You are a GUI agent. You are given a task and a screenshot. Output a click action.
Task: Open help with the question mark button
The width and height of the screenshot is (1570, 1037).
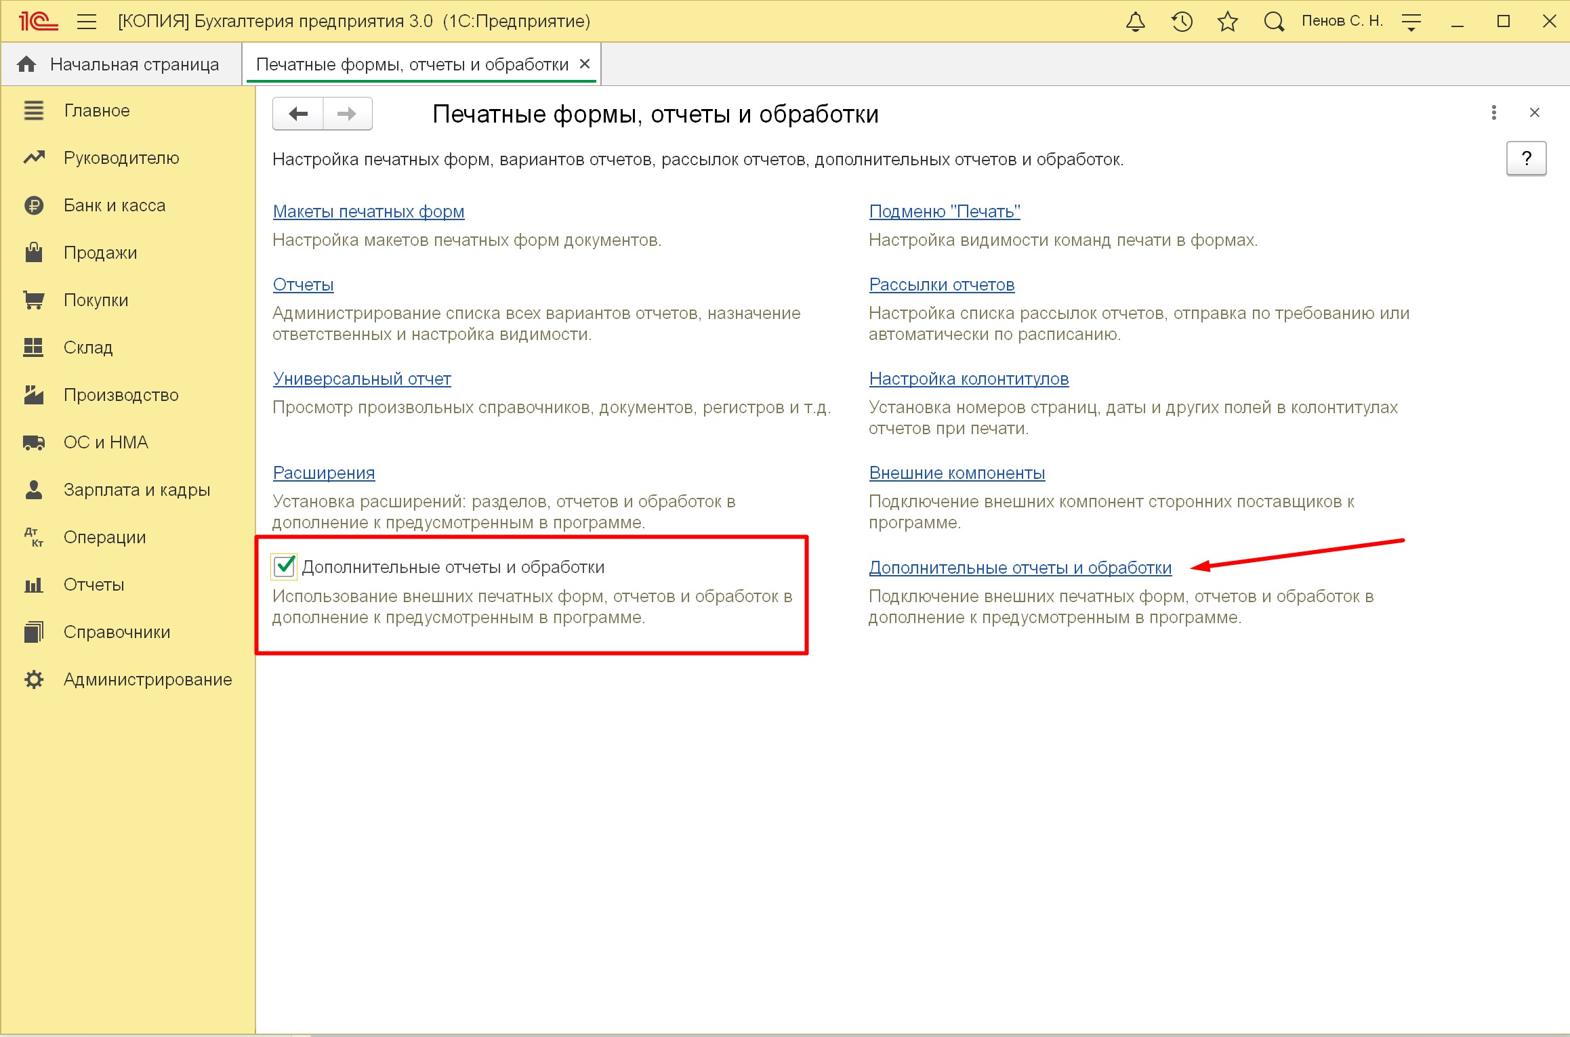[x=1526, y=158]
